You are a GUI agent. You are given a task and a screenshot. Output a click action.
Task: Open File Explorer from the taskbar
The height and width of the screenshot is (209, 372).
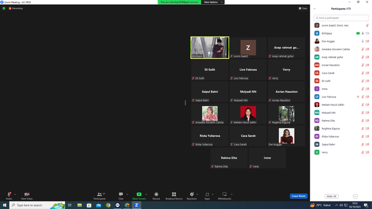coord(80,205)
